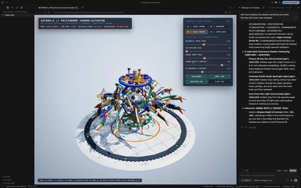Click Cursor Tab in the status bar
This screenshot has height=188, width=301.
click(208, 187)
